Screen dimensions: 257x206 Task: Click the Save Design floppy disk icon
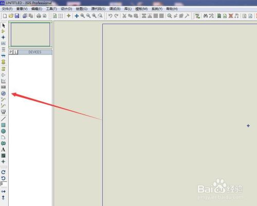pyautogui.click(x=17, y=16)
